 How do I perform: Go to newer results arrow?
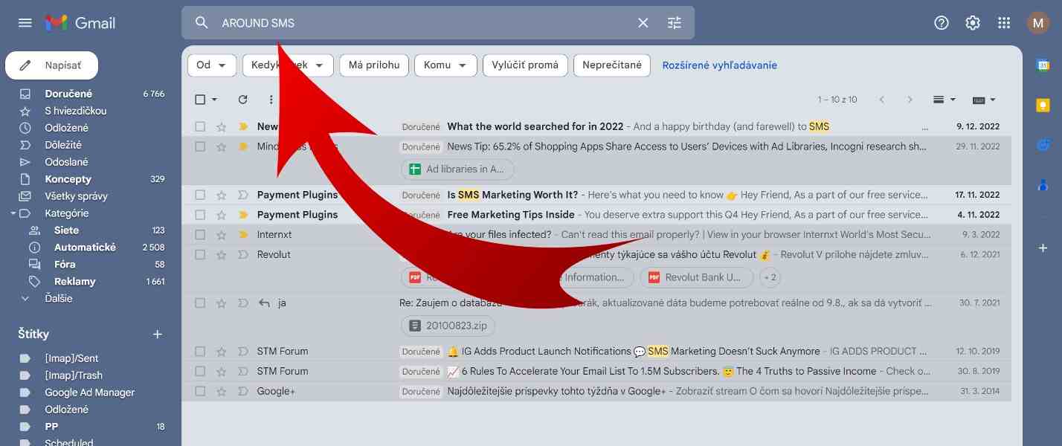(881, 100)
